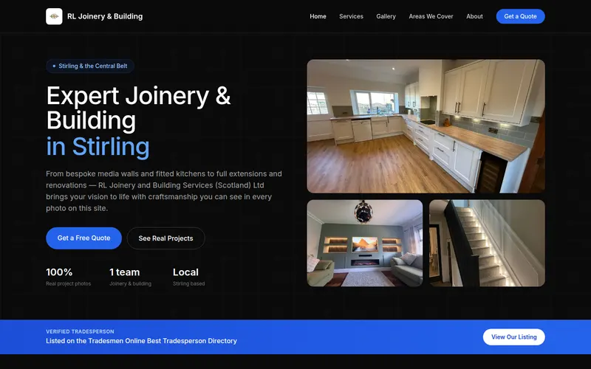Image resolution: width=591 pixels, height=369 pixels.
Task: Click the RL Joinery & Building brand name
Action: pos(105,16)
